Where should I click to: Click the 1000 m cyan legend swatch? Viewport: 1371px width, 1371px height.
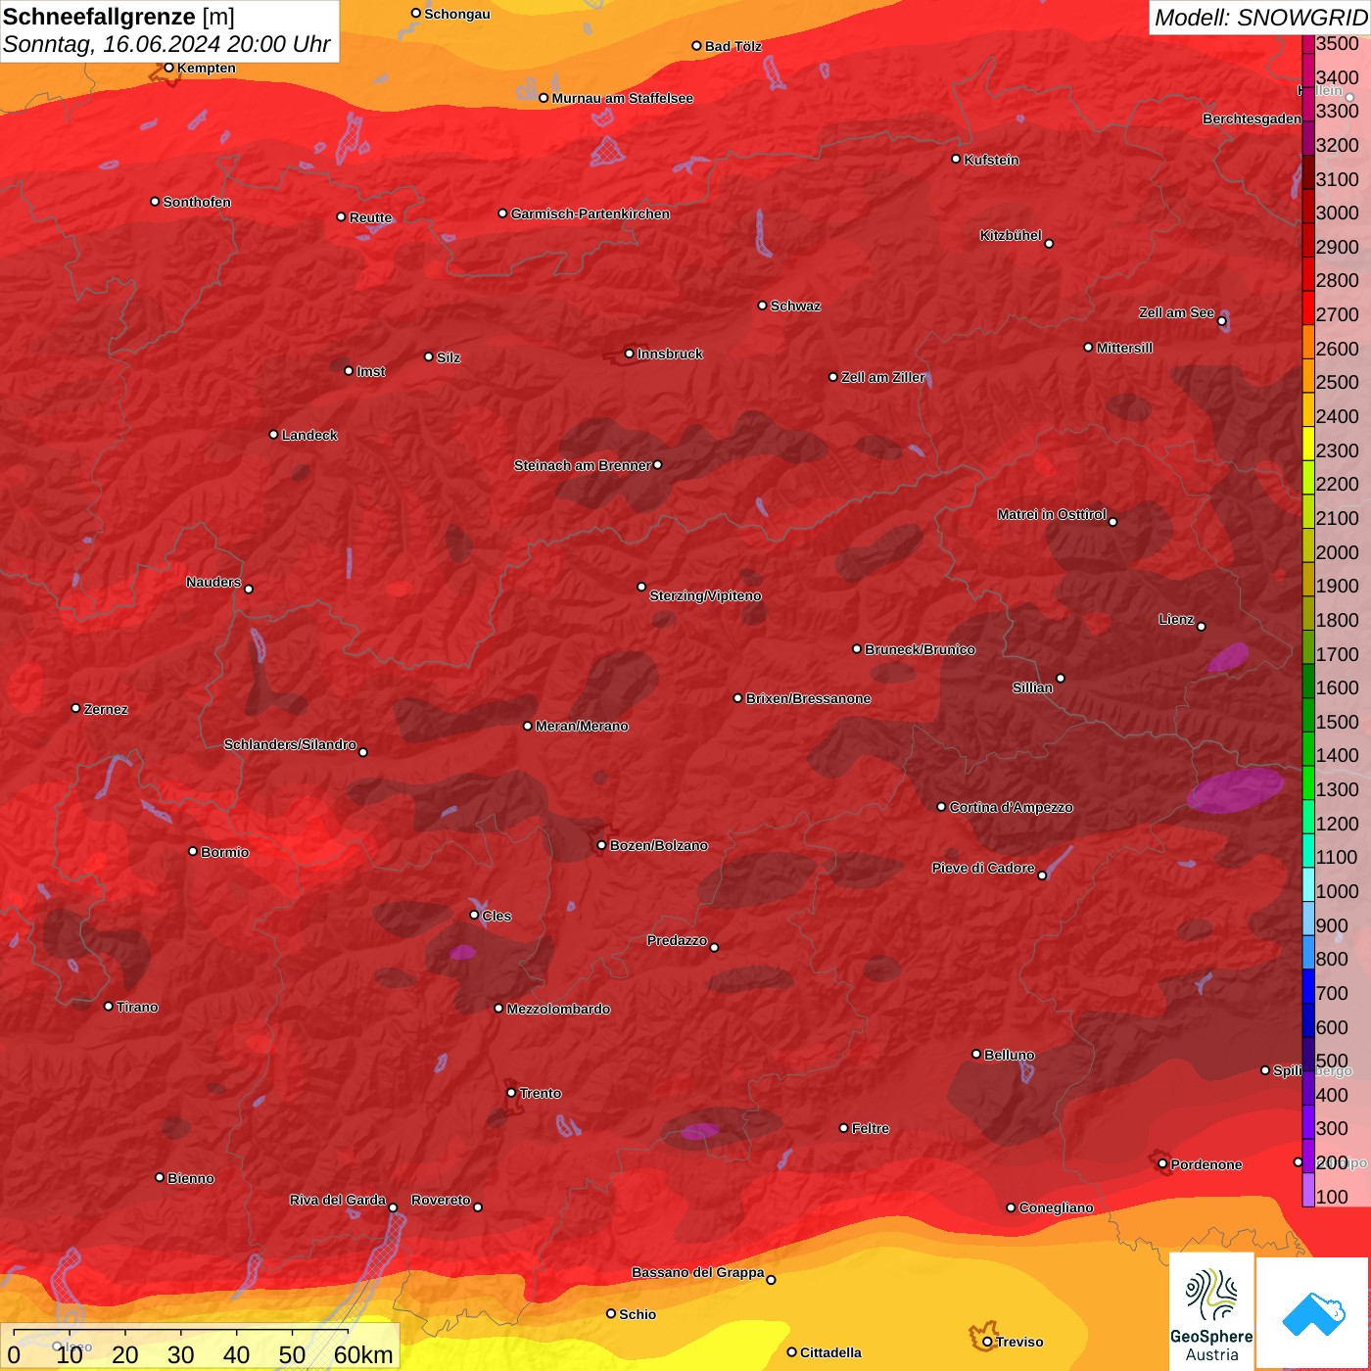coord(1308,884)
